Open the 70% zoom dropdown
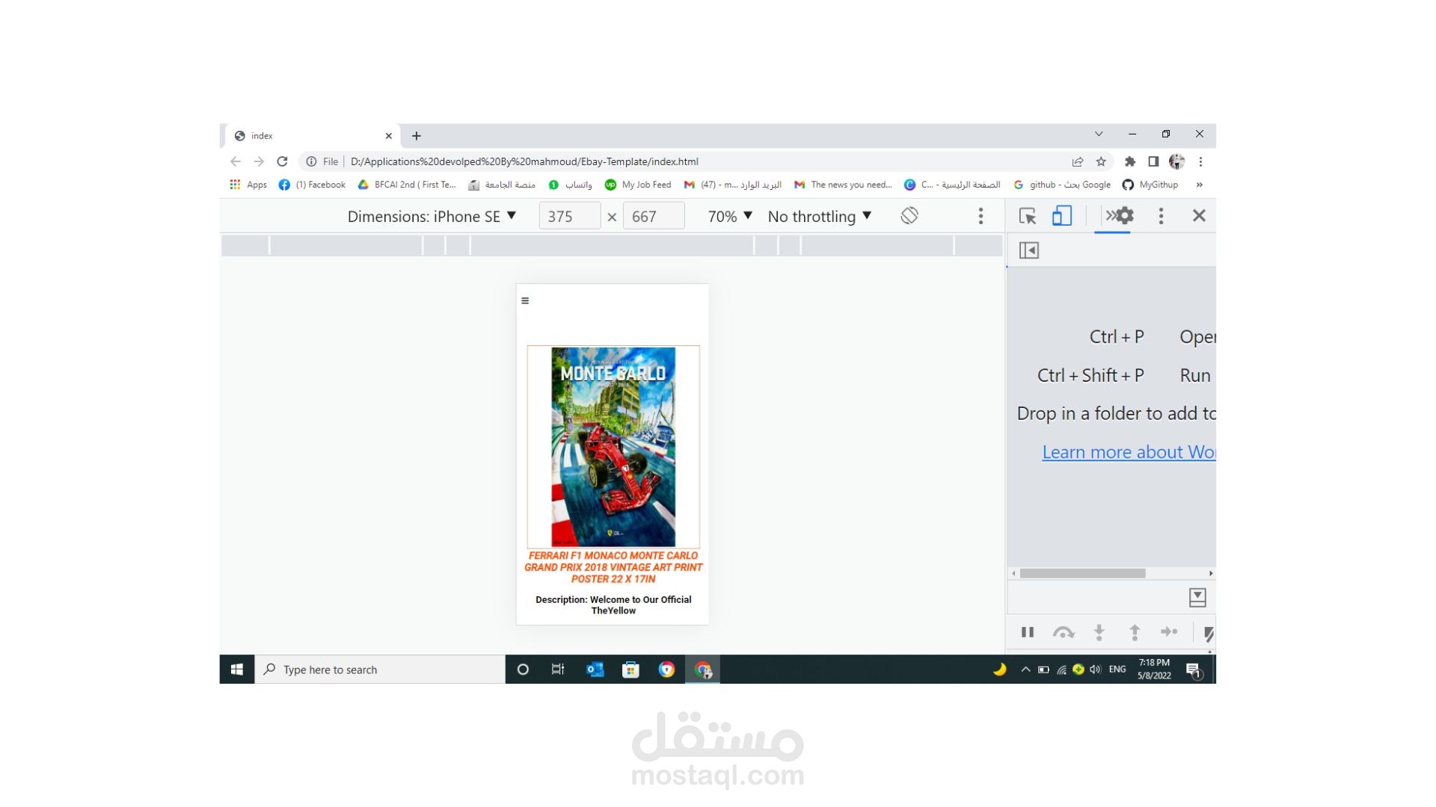 coord(730,217)
